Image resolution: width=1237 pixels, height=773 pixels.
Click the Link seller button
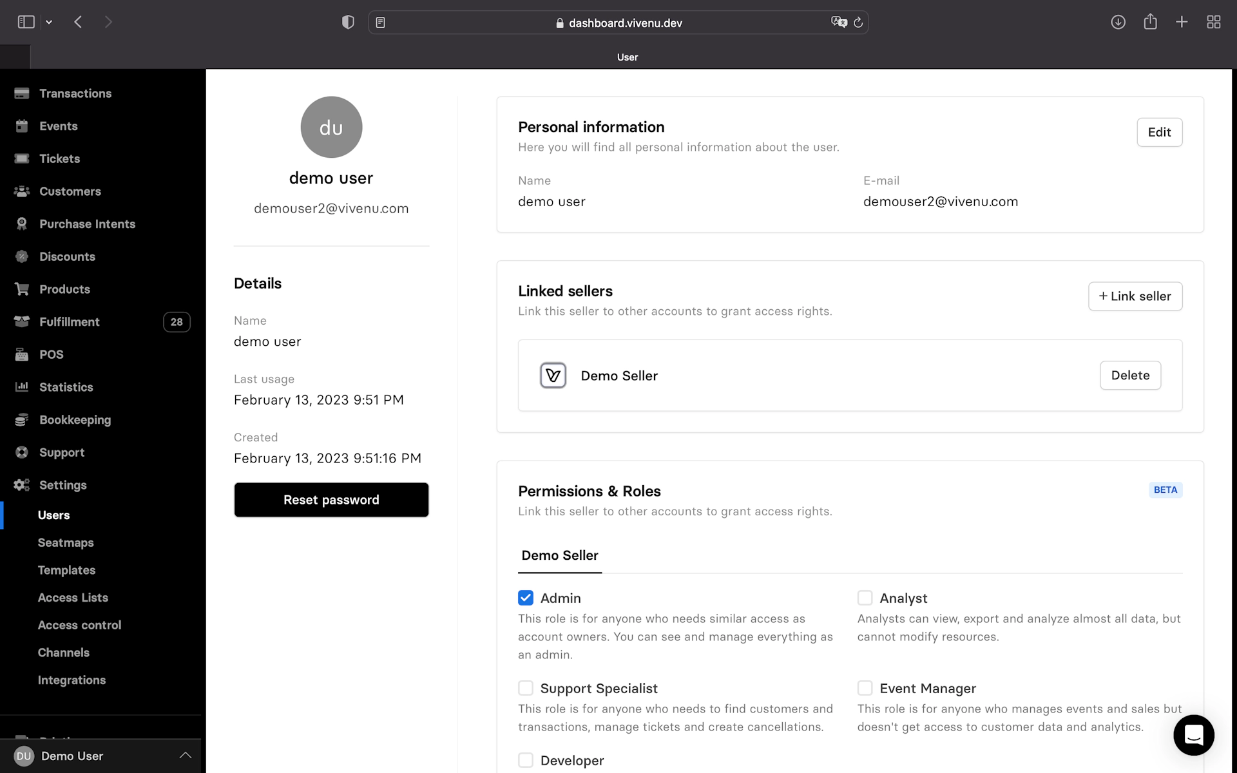[1135, 296]
